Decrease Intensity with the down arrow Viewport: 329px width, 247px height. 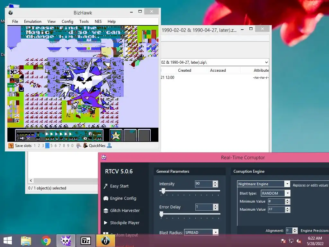[215, 186]
